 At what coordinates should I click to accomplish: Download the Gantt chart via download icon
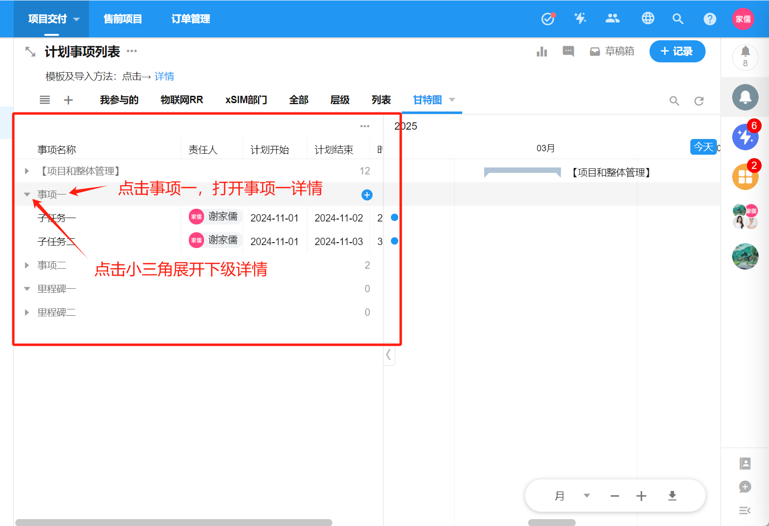pos(672,496)
